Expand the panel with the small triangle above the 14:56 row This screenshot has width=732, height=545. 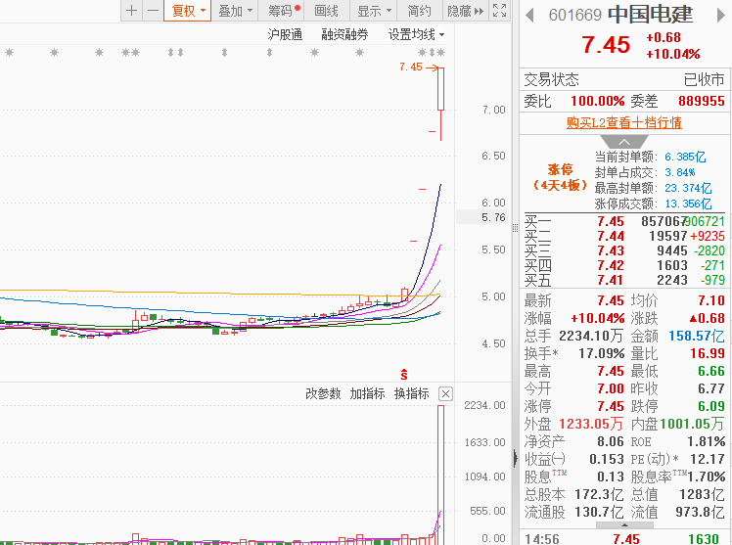624,524
